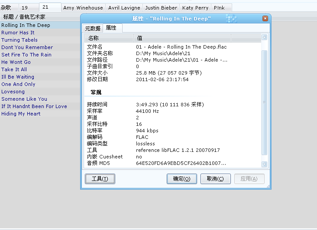The height and width of the screenshot is (230, 317).
Task: Select track Someone Like You
Action: (40, 99)
